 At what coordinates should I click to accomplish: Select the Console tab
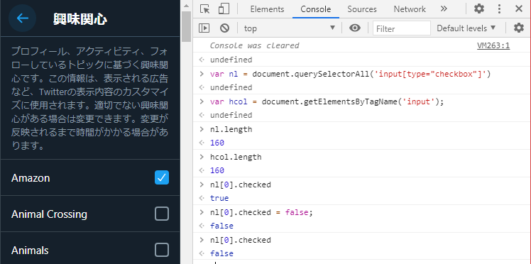click(x=316, y=9)
